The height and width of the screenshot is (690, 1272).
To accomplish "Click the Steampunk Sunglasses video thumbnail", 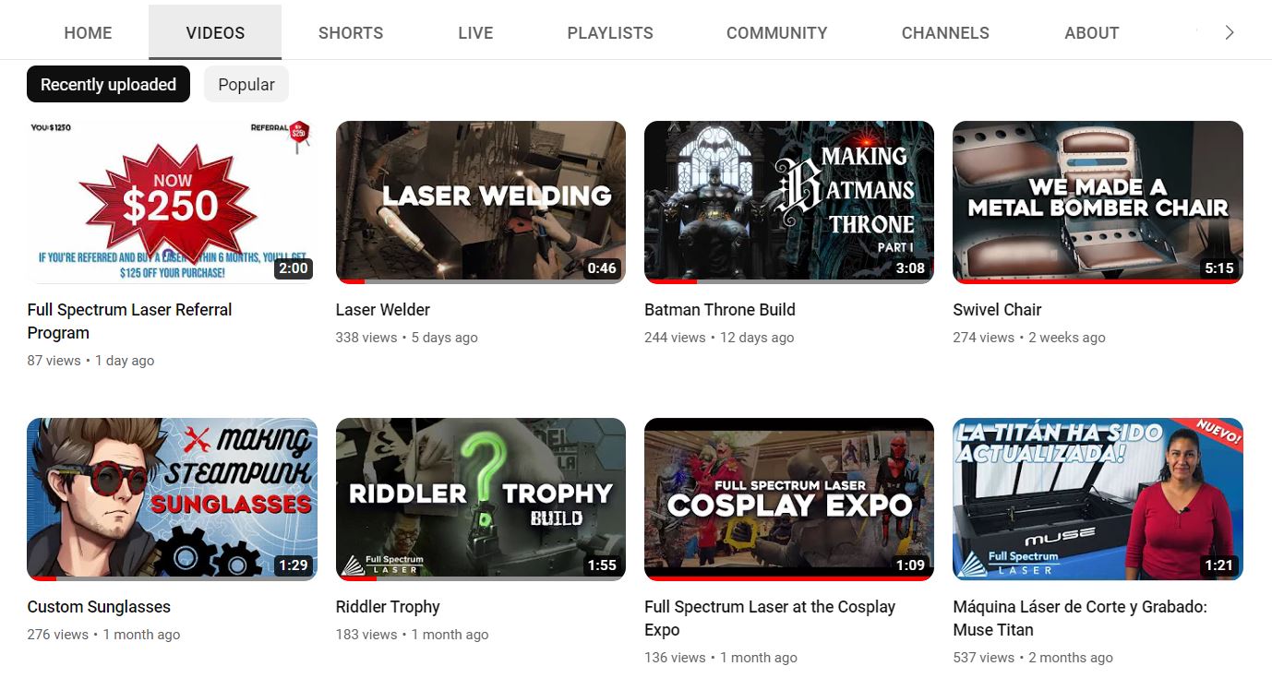I will (172, 498).
